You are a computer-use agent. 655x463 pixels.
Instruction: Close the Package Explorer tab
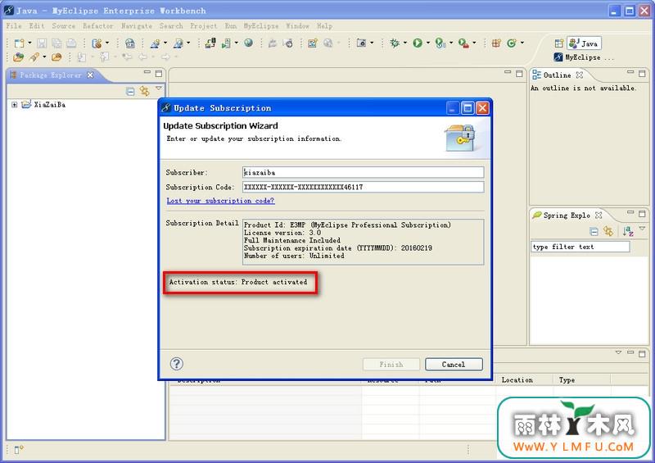(x=90, y=75)
